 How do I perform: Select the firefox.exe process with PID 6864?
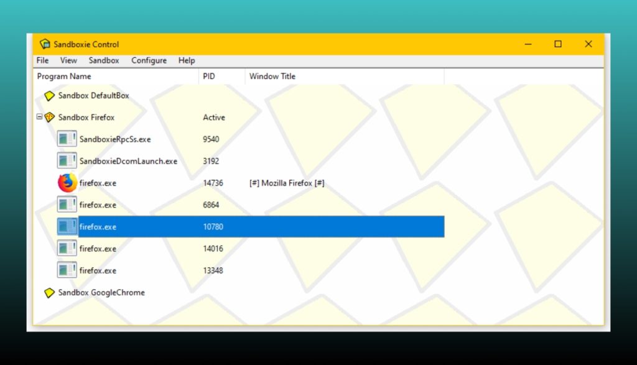click(x=96, y=205)
